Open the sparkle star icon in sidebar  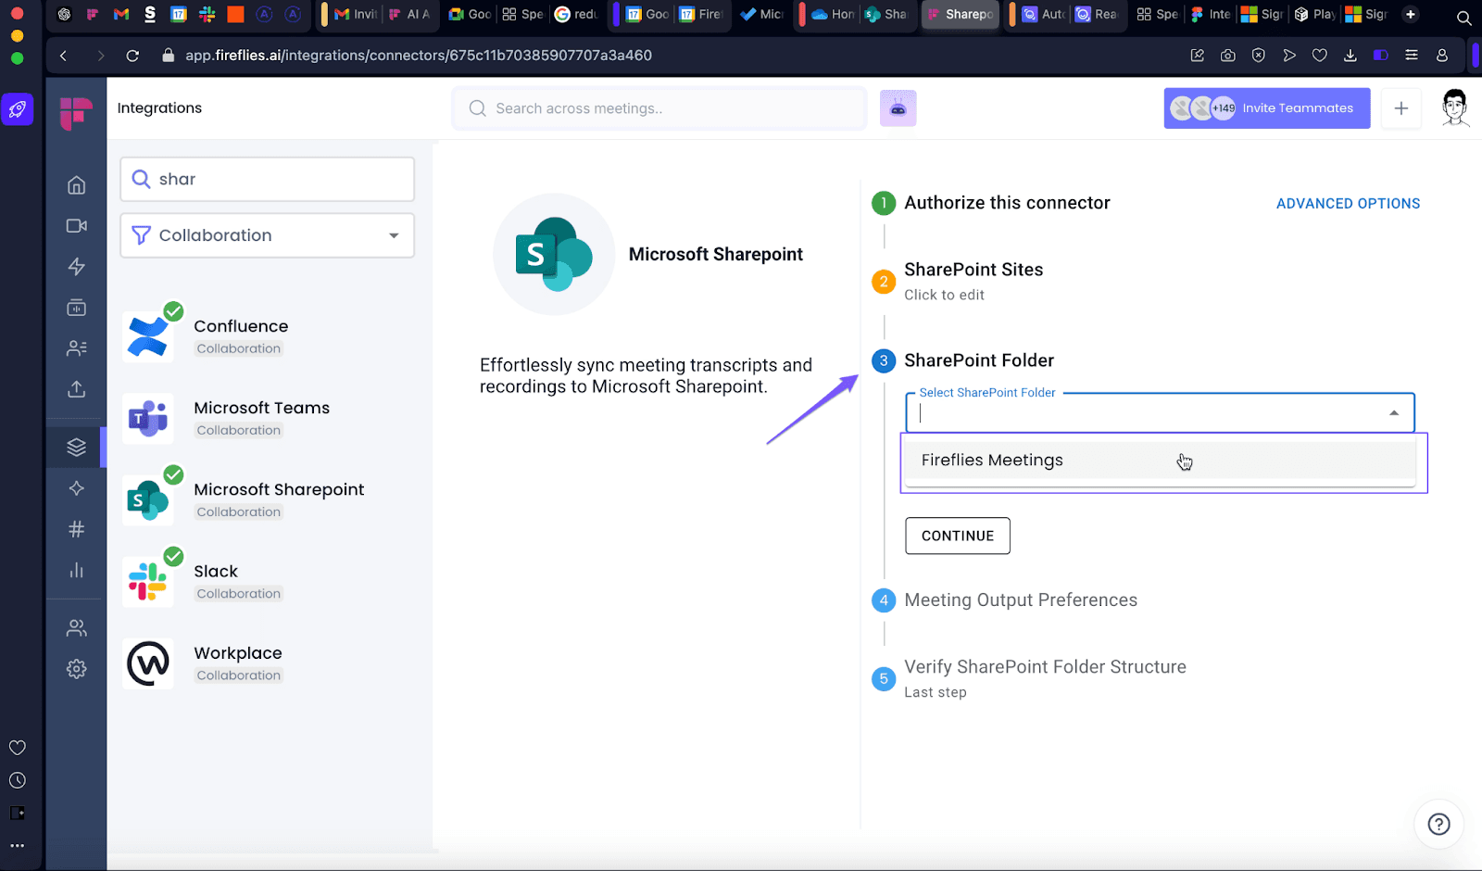pyautogui.click(x=77, y=488)
